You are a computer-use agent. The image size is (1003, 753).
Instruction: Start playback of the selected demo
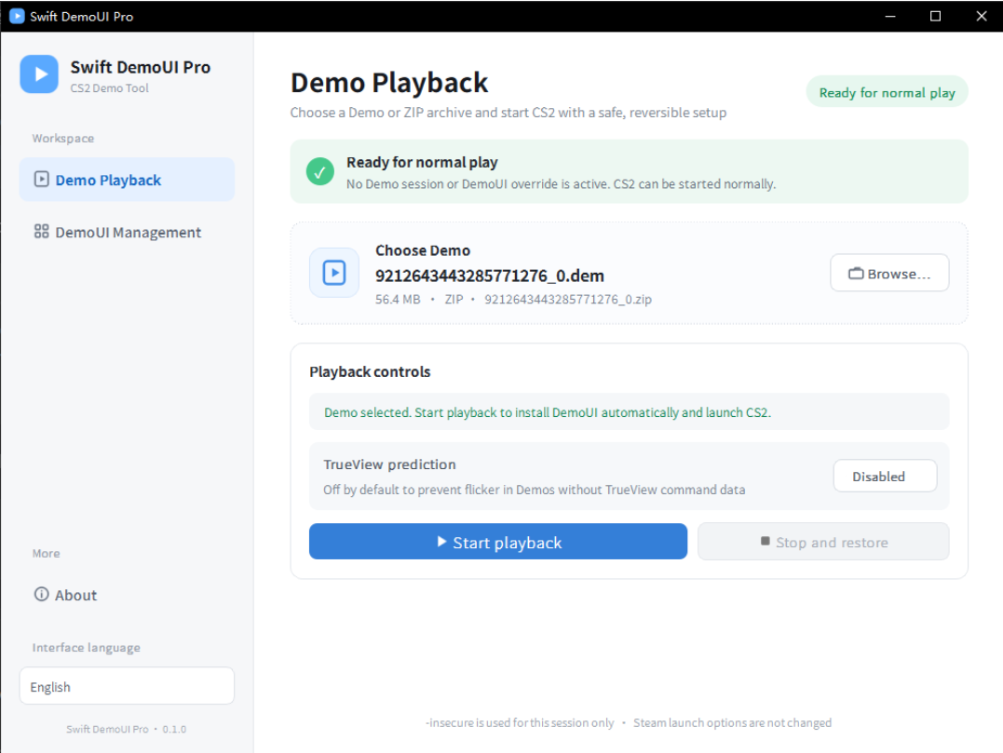point(497,542)
